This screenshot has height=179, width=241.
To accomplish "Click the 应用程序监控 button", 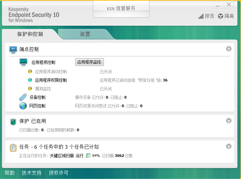I will point(89,62).
